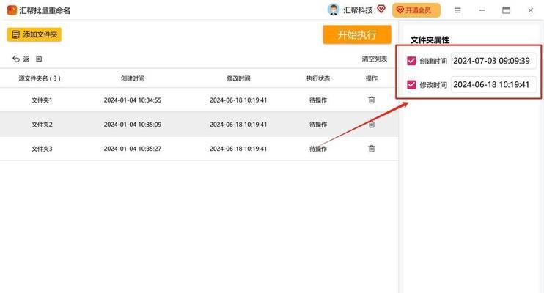
Task: Click the 修改时间 column header
Action: pyautogui.click(x=238, y=78)
